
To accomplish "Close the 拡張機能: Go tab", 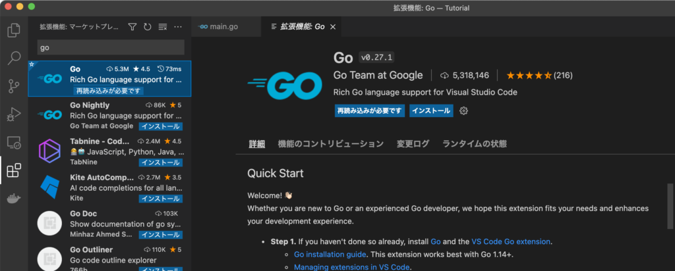I will pos(332,27).
